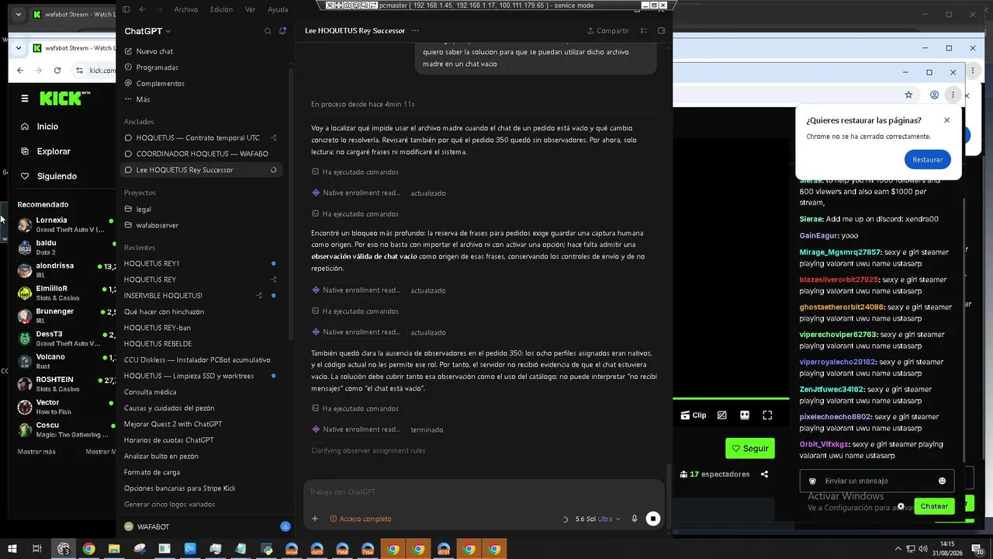This screenshot has width=993, height=559.
Task: Toggle Kick theater mode icon
Action: pyautogui.click(x=745, y=415)
